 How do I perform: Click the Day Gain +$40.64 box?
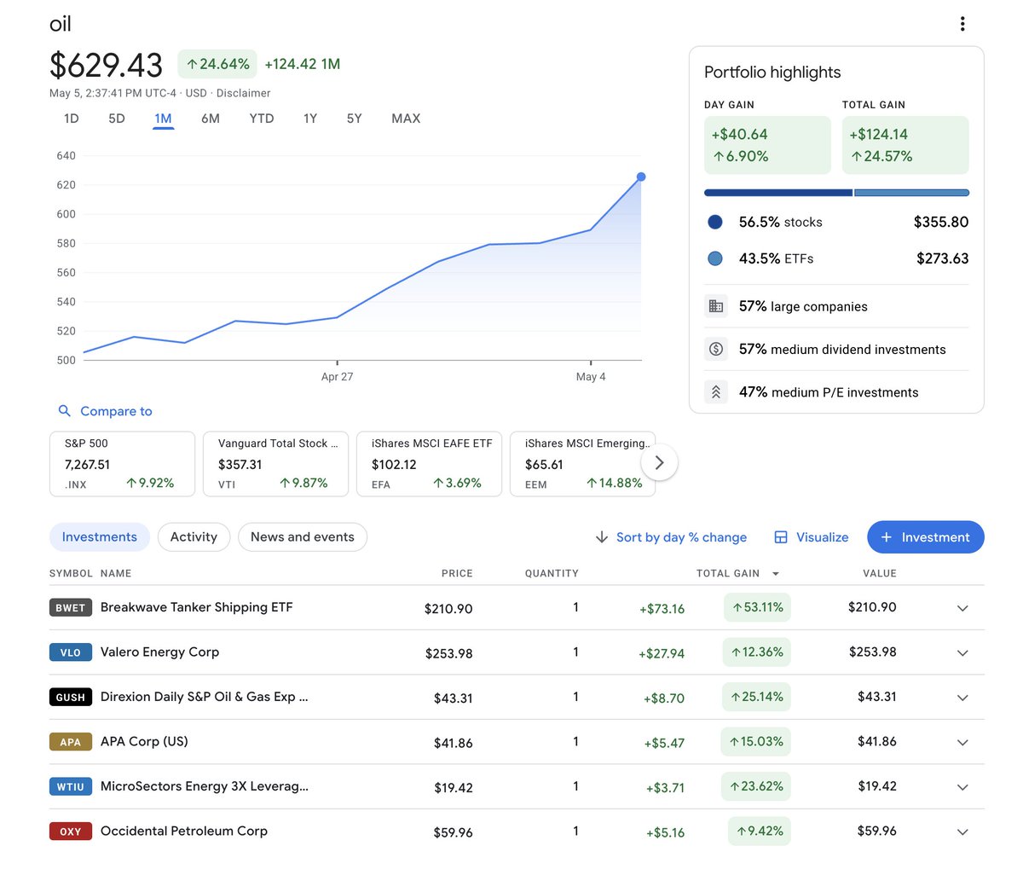coord(767,145)
